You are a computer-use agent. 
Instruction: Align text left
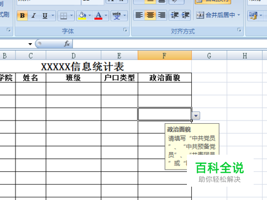(139, 15)
